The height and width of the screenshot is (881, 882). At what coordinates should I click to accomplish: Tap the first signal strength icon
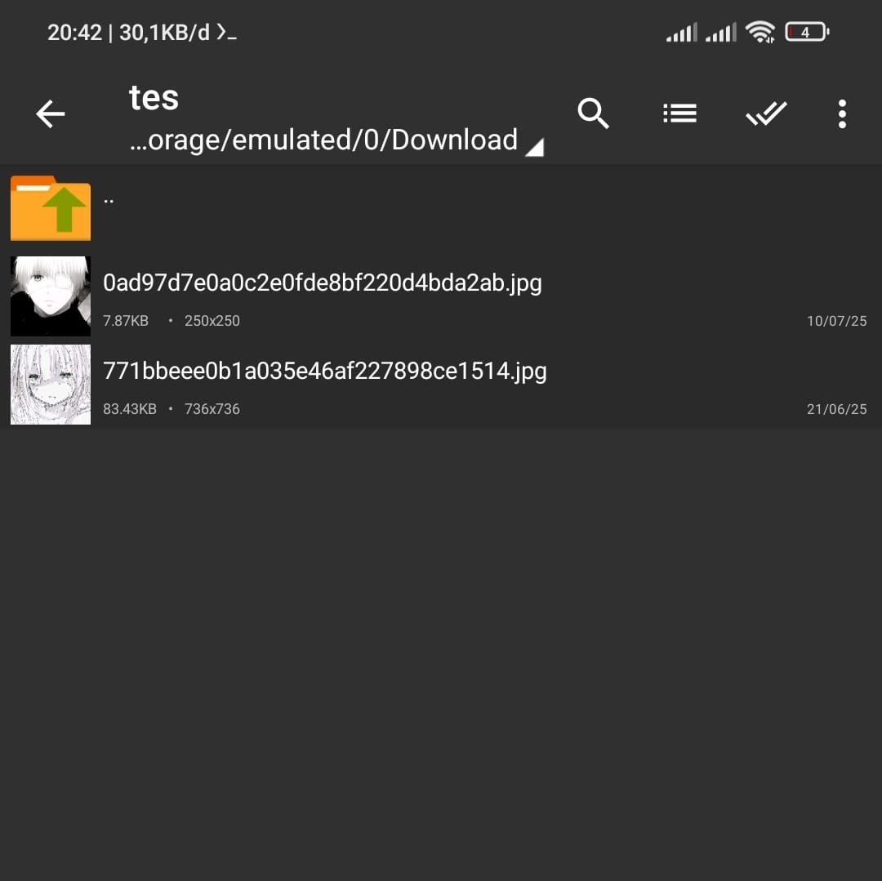click(682, 32)
